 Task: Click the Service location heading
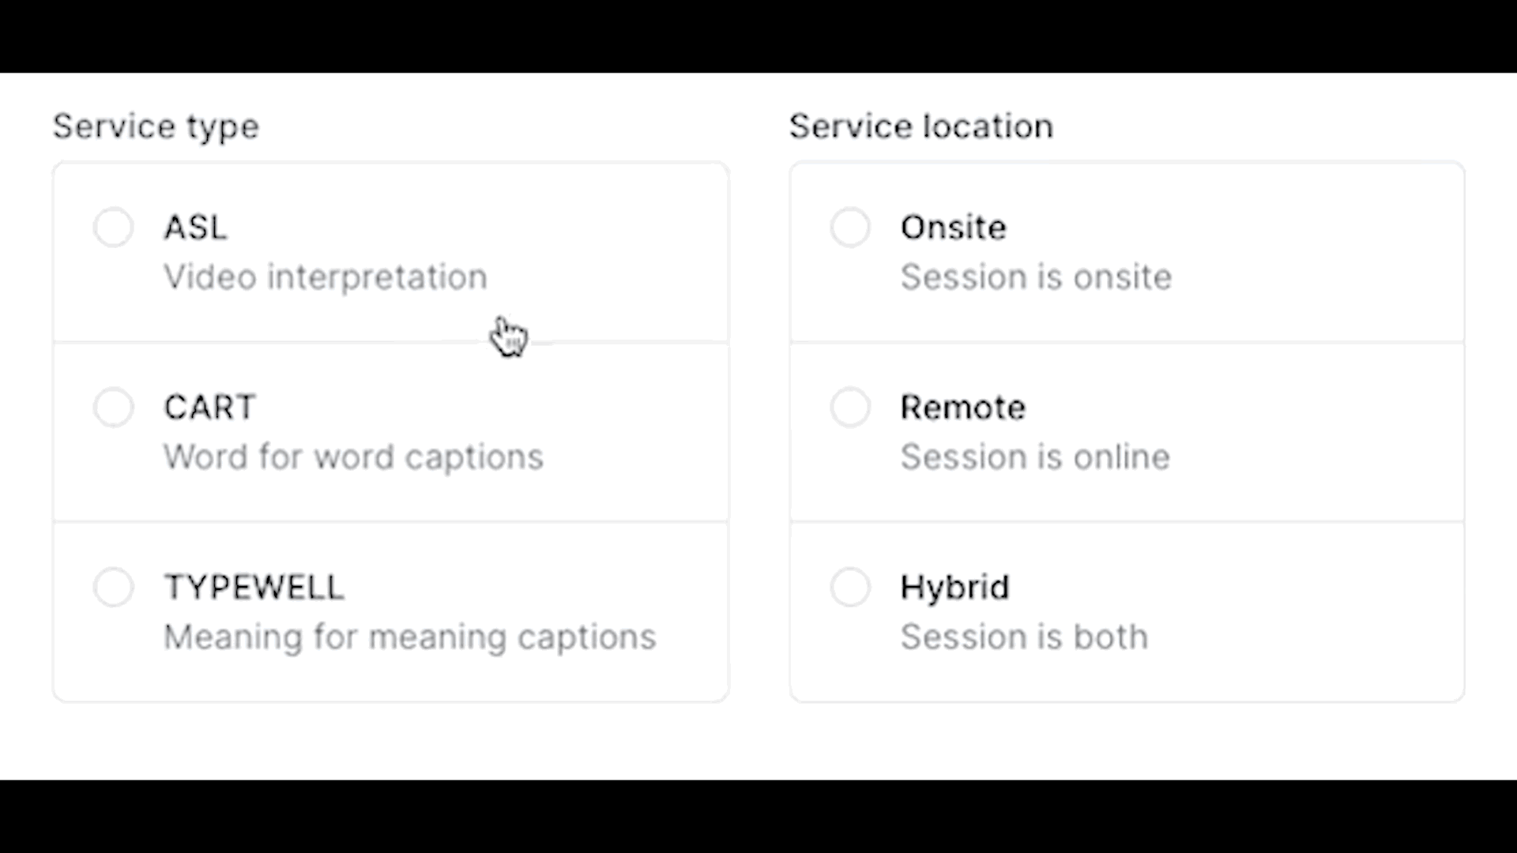click(x=921, y=126)
